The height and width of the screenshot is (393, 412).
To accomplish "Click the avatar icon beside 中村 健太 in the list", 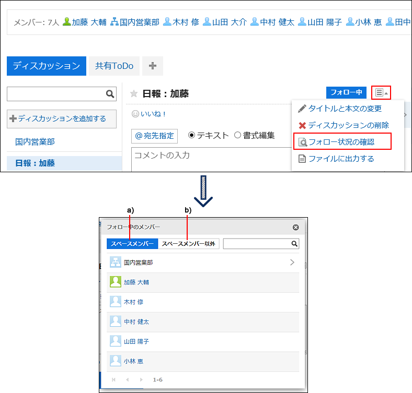I will pos(116,321).
